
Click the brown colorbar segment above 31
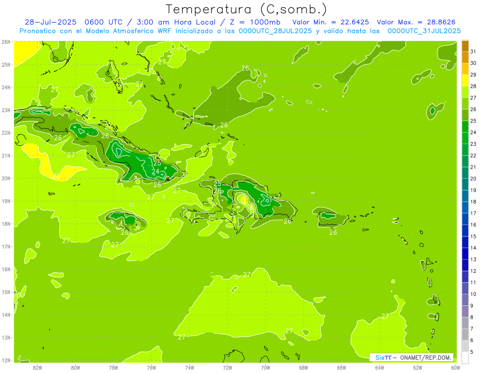pyautogui.click(x=465, y=46)
